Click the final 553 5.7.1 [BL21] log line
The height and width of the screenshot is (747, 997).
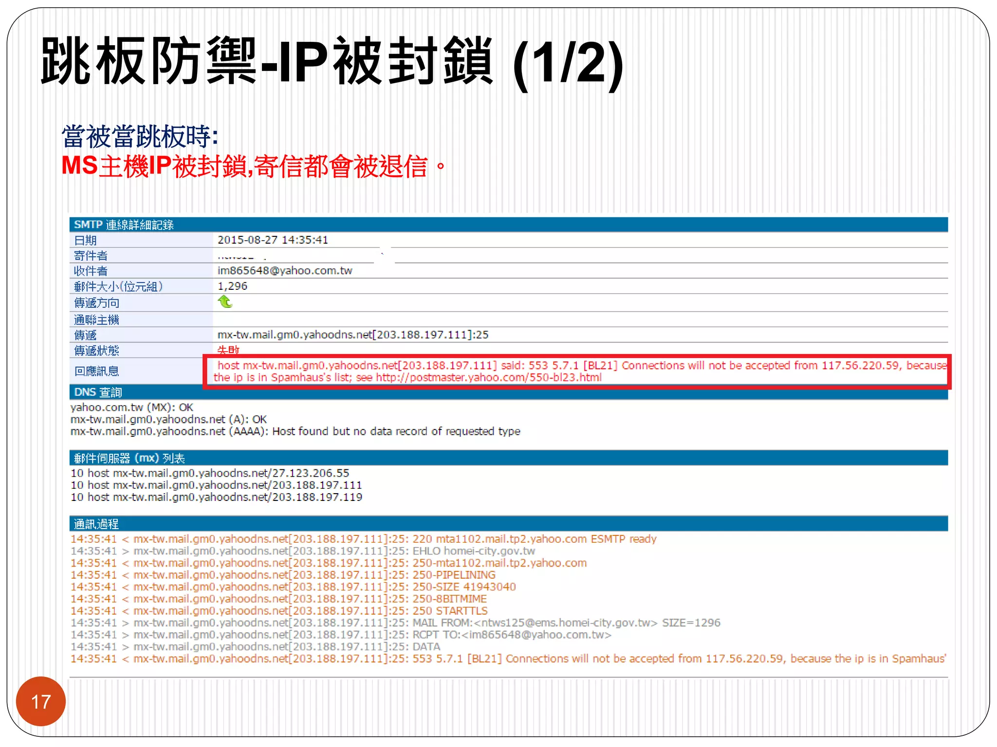(x=509, y=658)
